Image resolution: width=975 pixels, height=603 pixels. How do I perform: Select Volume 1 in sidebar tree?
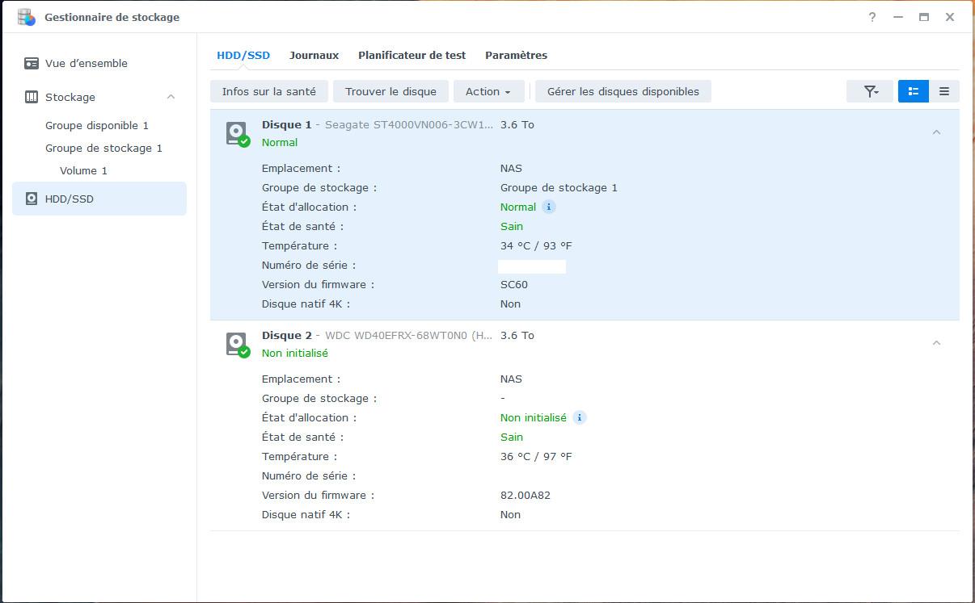[83, 170]
